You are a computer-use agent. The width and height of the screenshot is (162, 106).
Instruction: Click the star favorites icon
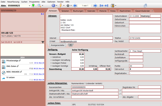pyautogui.click(x=68, y=6)
